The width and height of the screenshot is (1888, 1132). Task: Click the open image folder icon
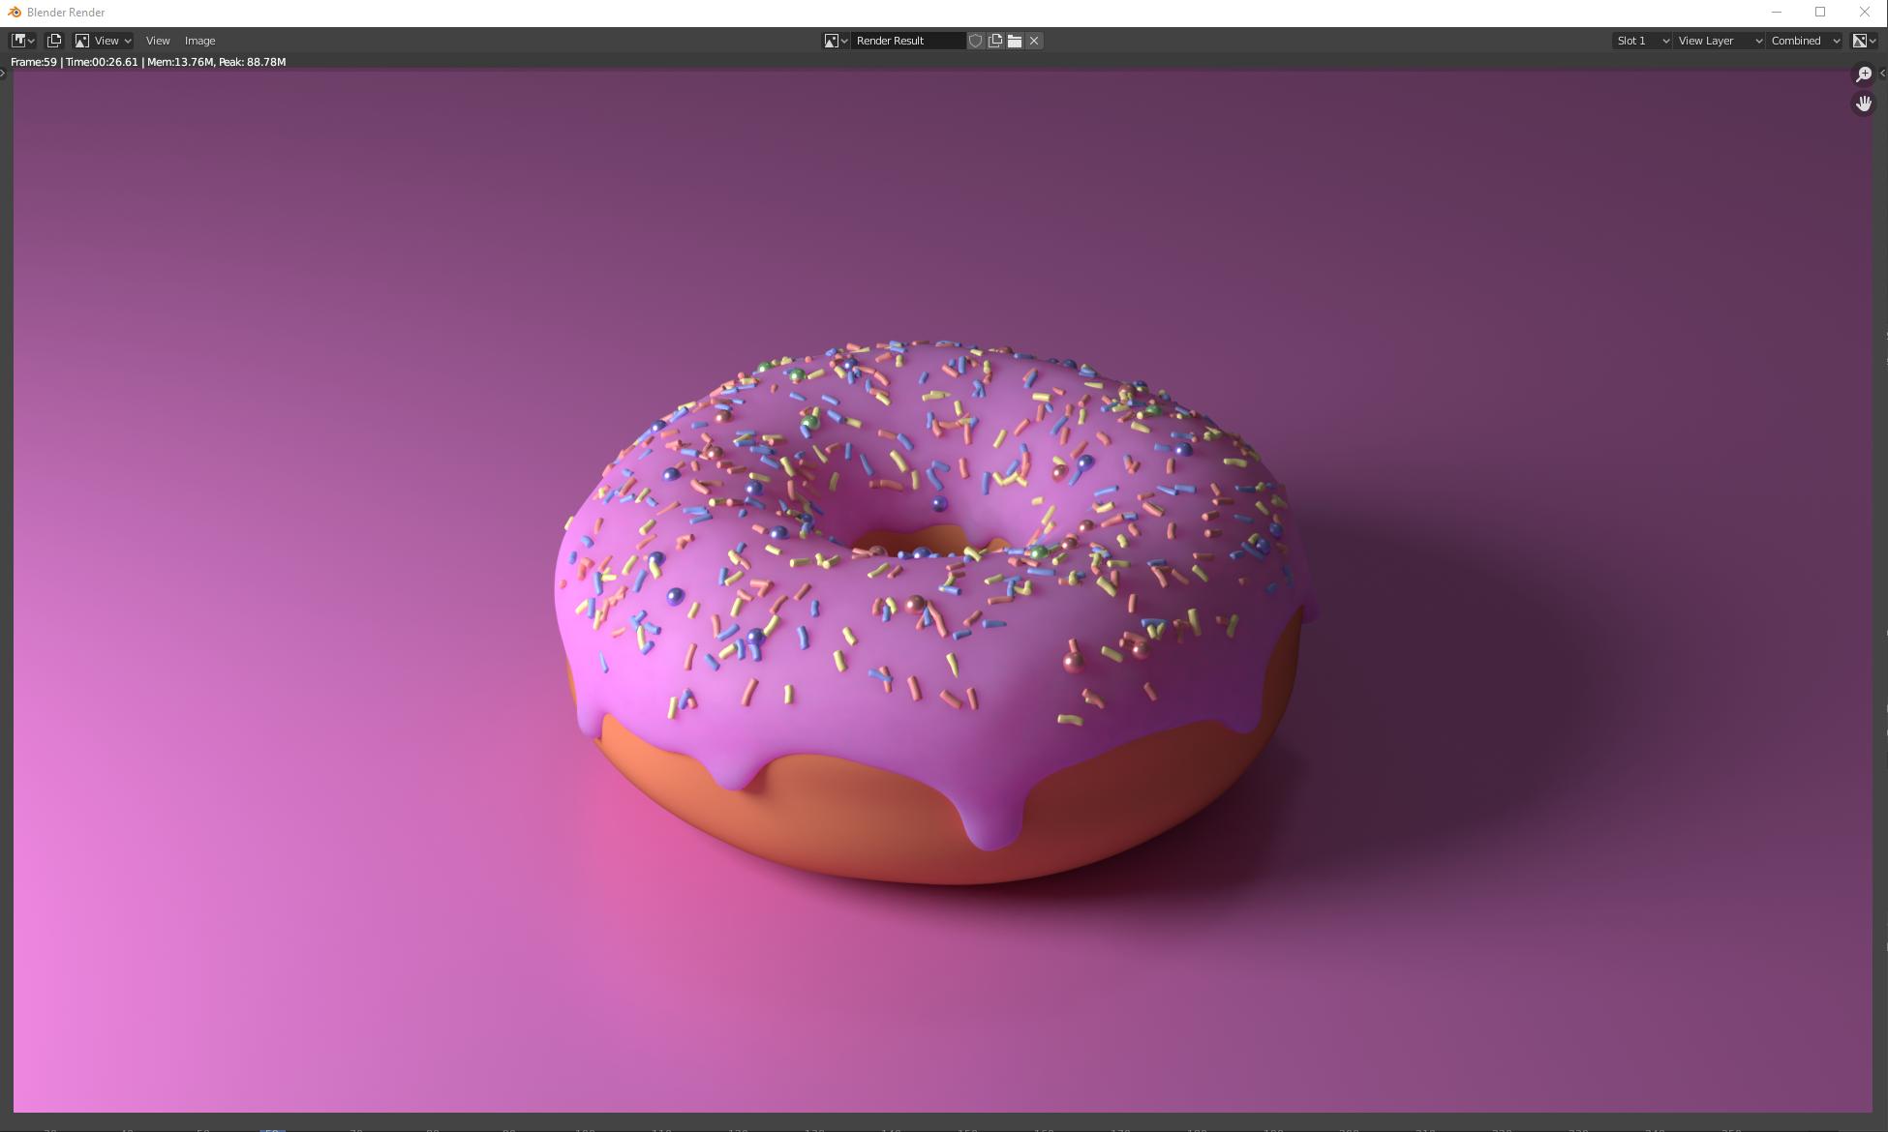(x=1015, y=41)
